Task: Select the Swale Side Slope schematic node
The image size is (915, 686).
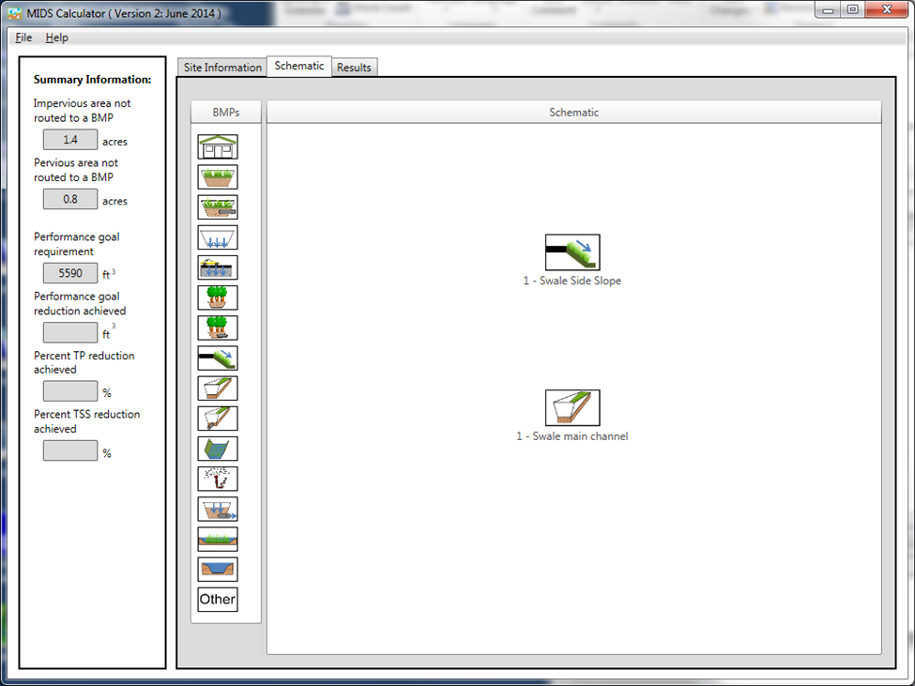Action: (572, 252)
